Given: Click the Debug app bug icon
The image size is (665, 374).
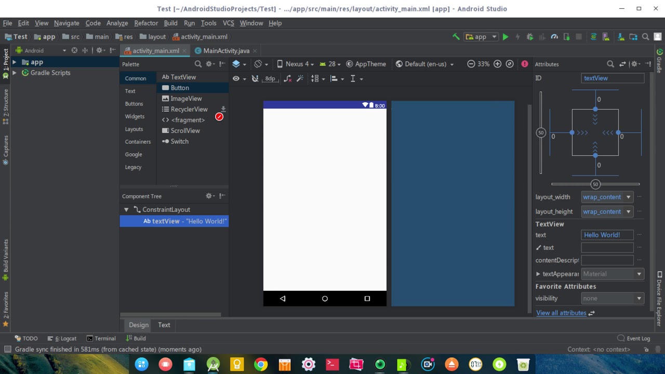Looking at the screenshot, I should coord(530,37).
